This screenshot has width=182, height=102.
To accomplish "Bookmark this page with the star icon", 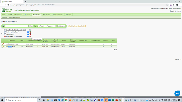I will (167, 5).
